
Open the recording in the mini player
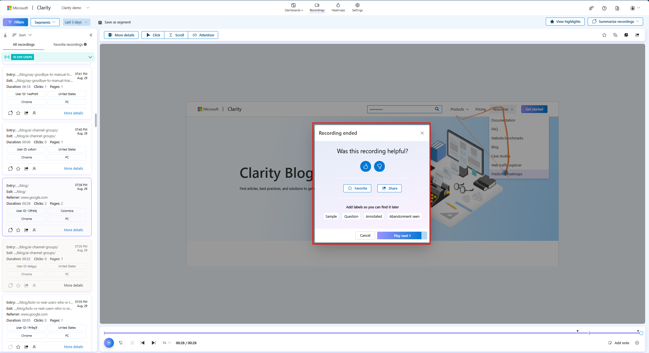coord(626,35)
